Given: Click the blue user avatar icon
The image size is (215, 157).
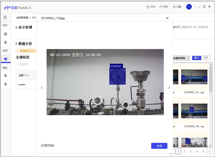Looking at the screenshot, I should point(189,7).
